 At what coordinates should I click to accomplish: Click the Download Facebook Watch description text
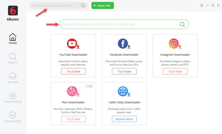click(x=124, y=63)
